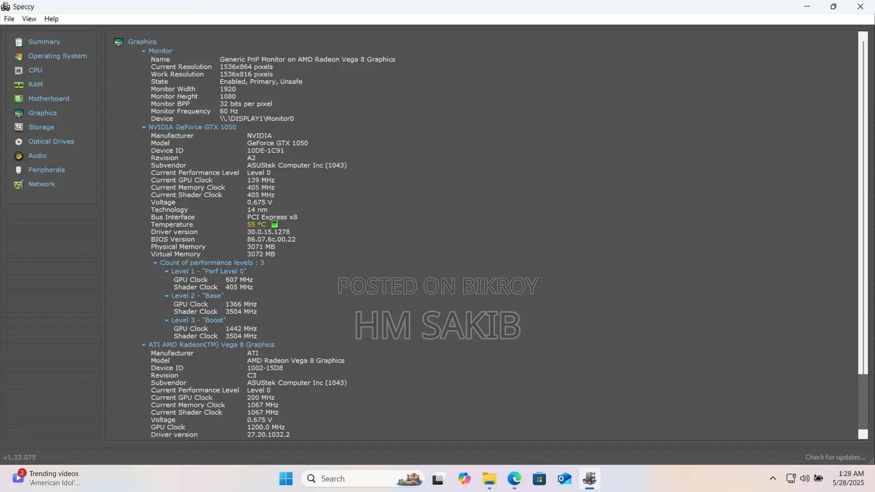The image size is (875, 492).
Task: Select the 55 °C temperature value
Action: (x=256, y=225)
